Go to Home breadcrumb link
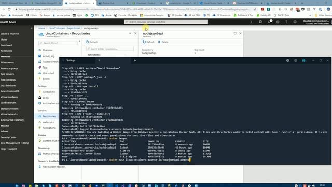The height and width of the screenshot is (187, 332). click(x=41, y=28)
